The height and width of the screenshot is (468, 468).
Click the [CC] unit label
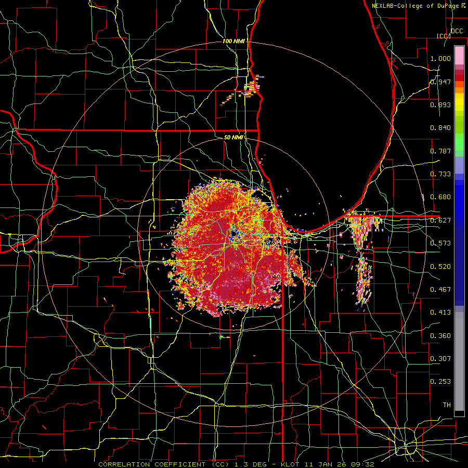click(444, 36)
